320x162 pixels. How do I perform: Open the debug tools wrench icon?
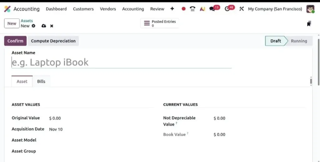(242, 9)
